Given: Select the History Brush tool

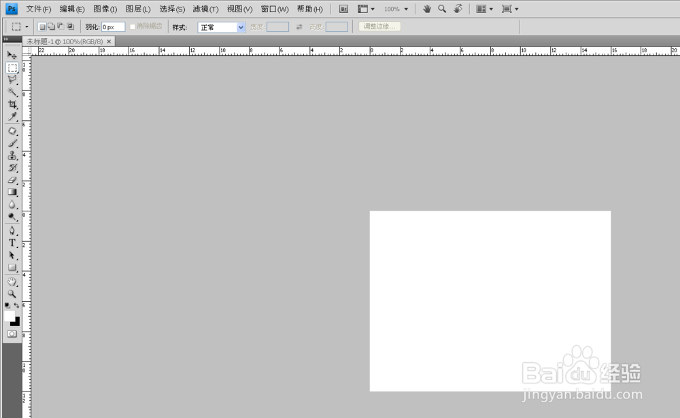Looking at the screenshot, I should pos(12,167).
